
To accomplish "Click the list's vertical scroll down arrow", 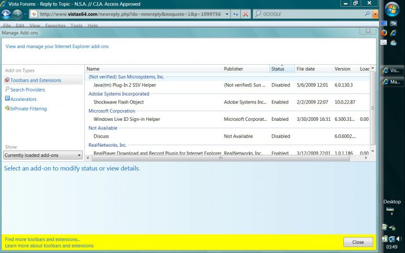I will (x=373, y=151).
